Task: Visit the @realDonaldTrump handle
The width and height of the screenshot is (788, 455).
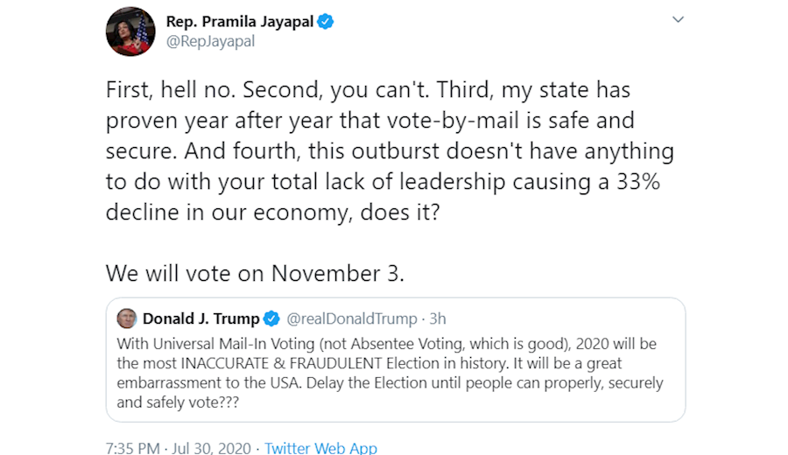Action: [x=352, y=318]
